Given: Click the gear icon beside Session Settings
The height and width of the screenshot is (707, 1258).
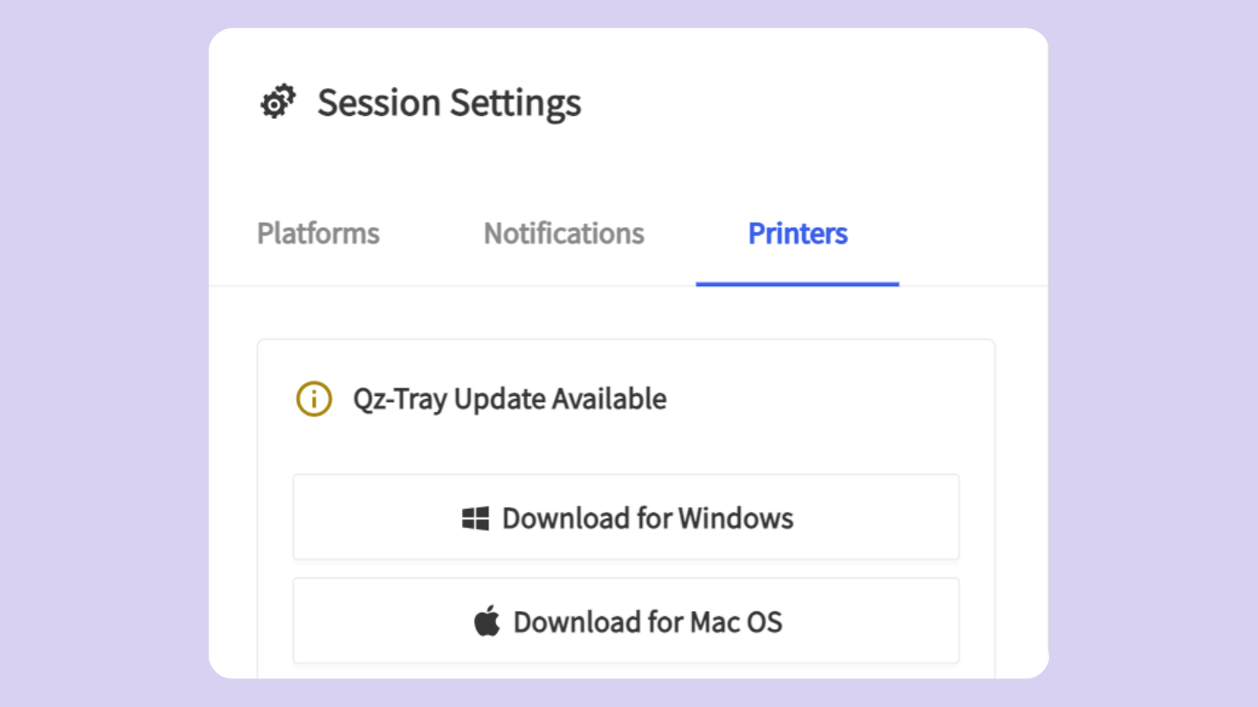Looking at the screenshot, I should pyautogui.click(x=277, y=100).
